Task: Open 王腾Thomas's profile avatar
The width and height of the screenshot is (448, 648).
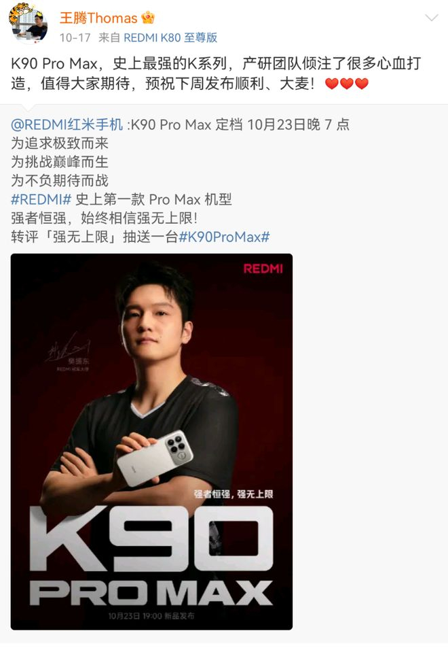Action: coord(28,22)
